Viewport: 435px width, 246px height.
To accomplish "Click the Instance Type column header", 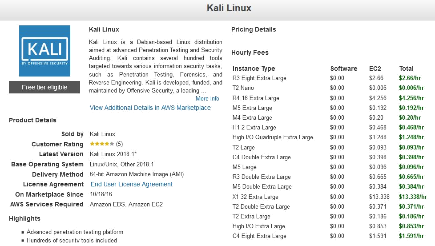I will (x=254, y=69).
